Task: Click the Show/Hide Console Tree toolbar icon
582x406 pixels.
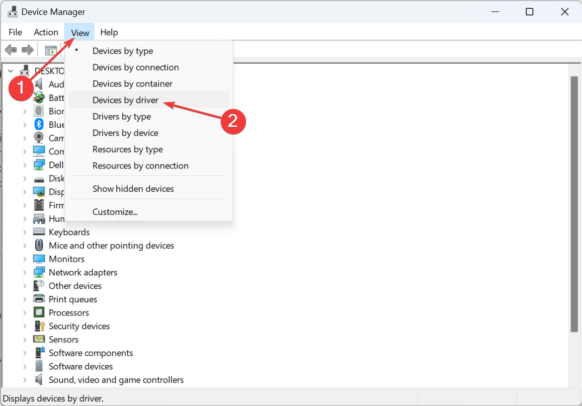Action: [51, 50]
